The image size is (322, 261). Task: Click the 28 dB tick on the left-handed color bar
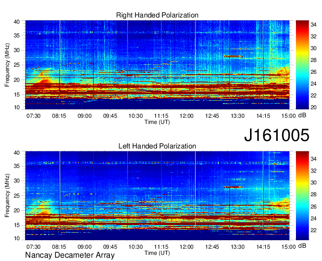point(313,195)
